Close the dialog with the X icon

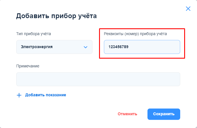pyautogui.click(x=188, y=8)
